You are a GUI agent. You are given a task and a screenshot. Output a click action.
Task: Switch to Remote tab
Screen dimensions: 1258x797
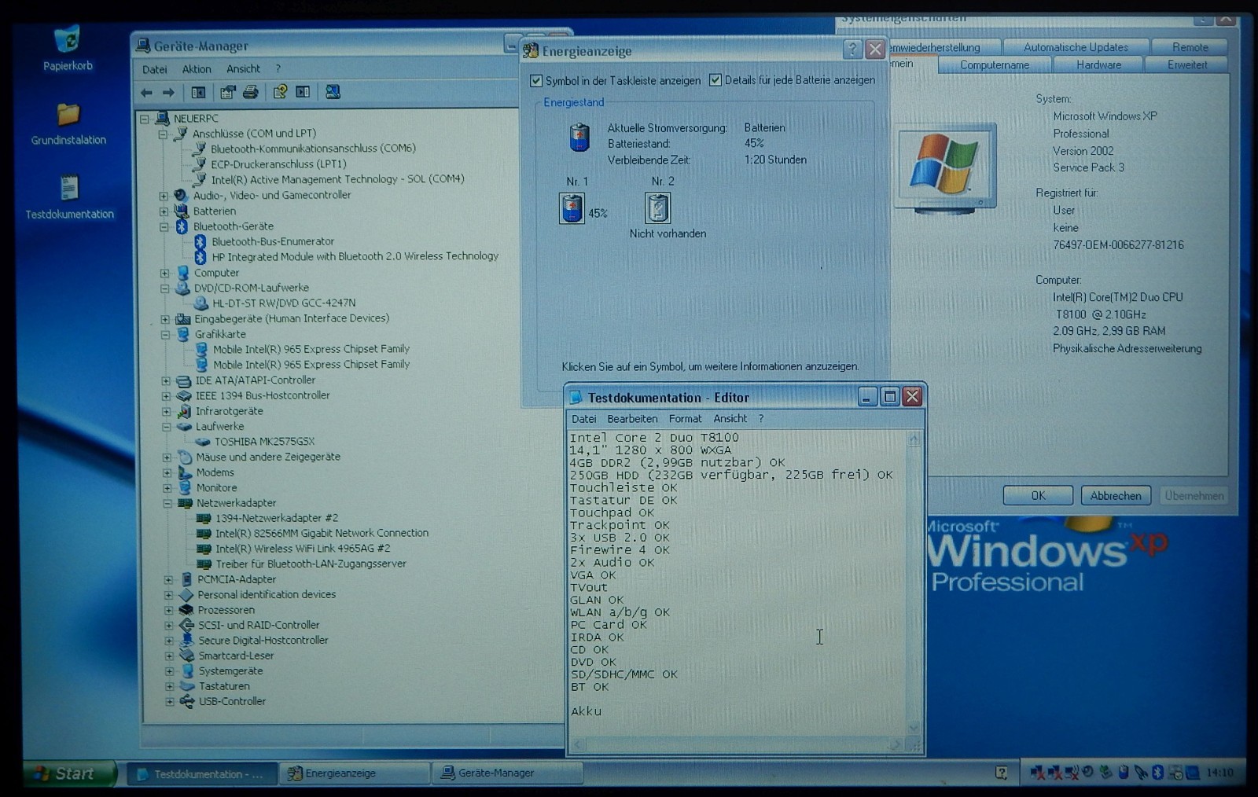pyautogui.click(x=1190, y=47)
